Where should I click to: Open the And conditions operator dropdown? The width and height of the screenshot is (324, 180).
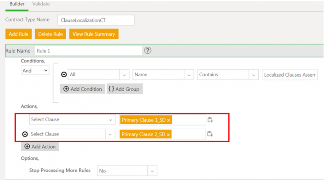pos(35,70)
